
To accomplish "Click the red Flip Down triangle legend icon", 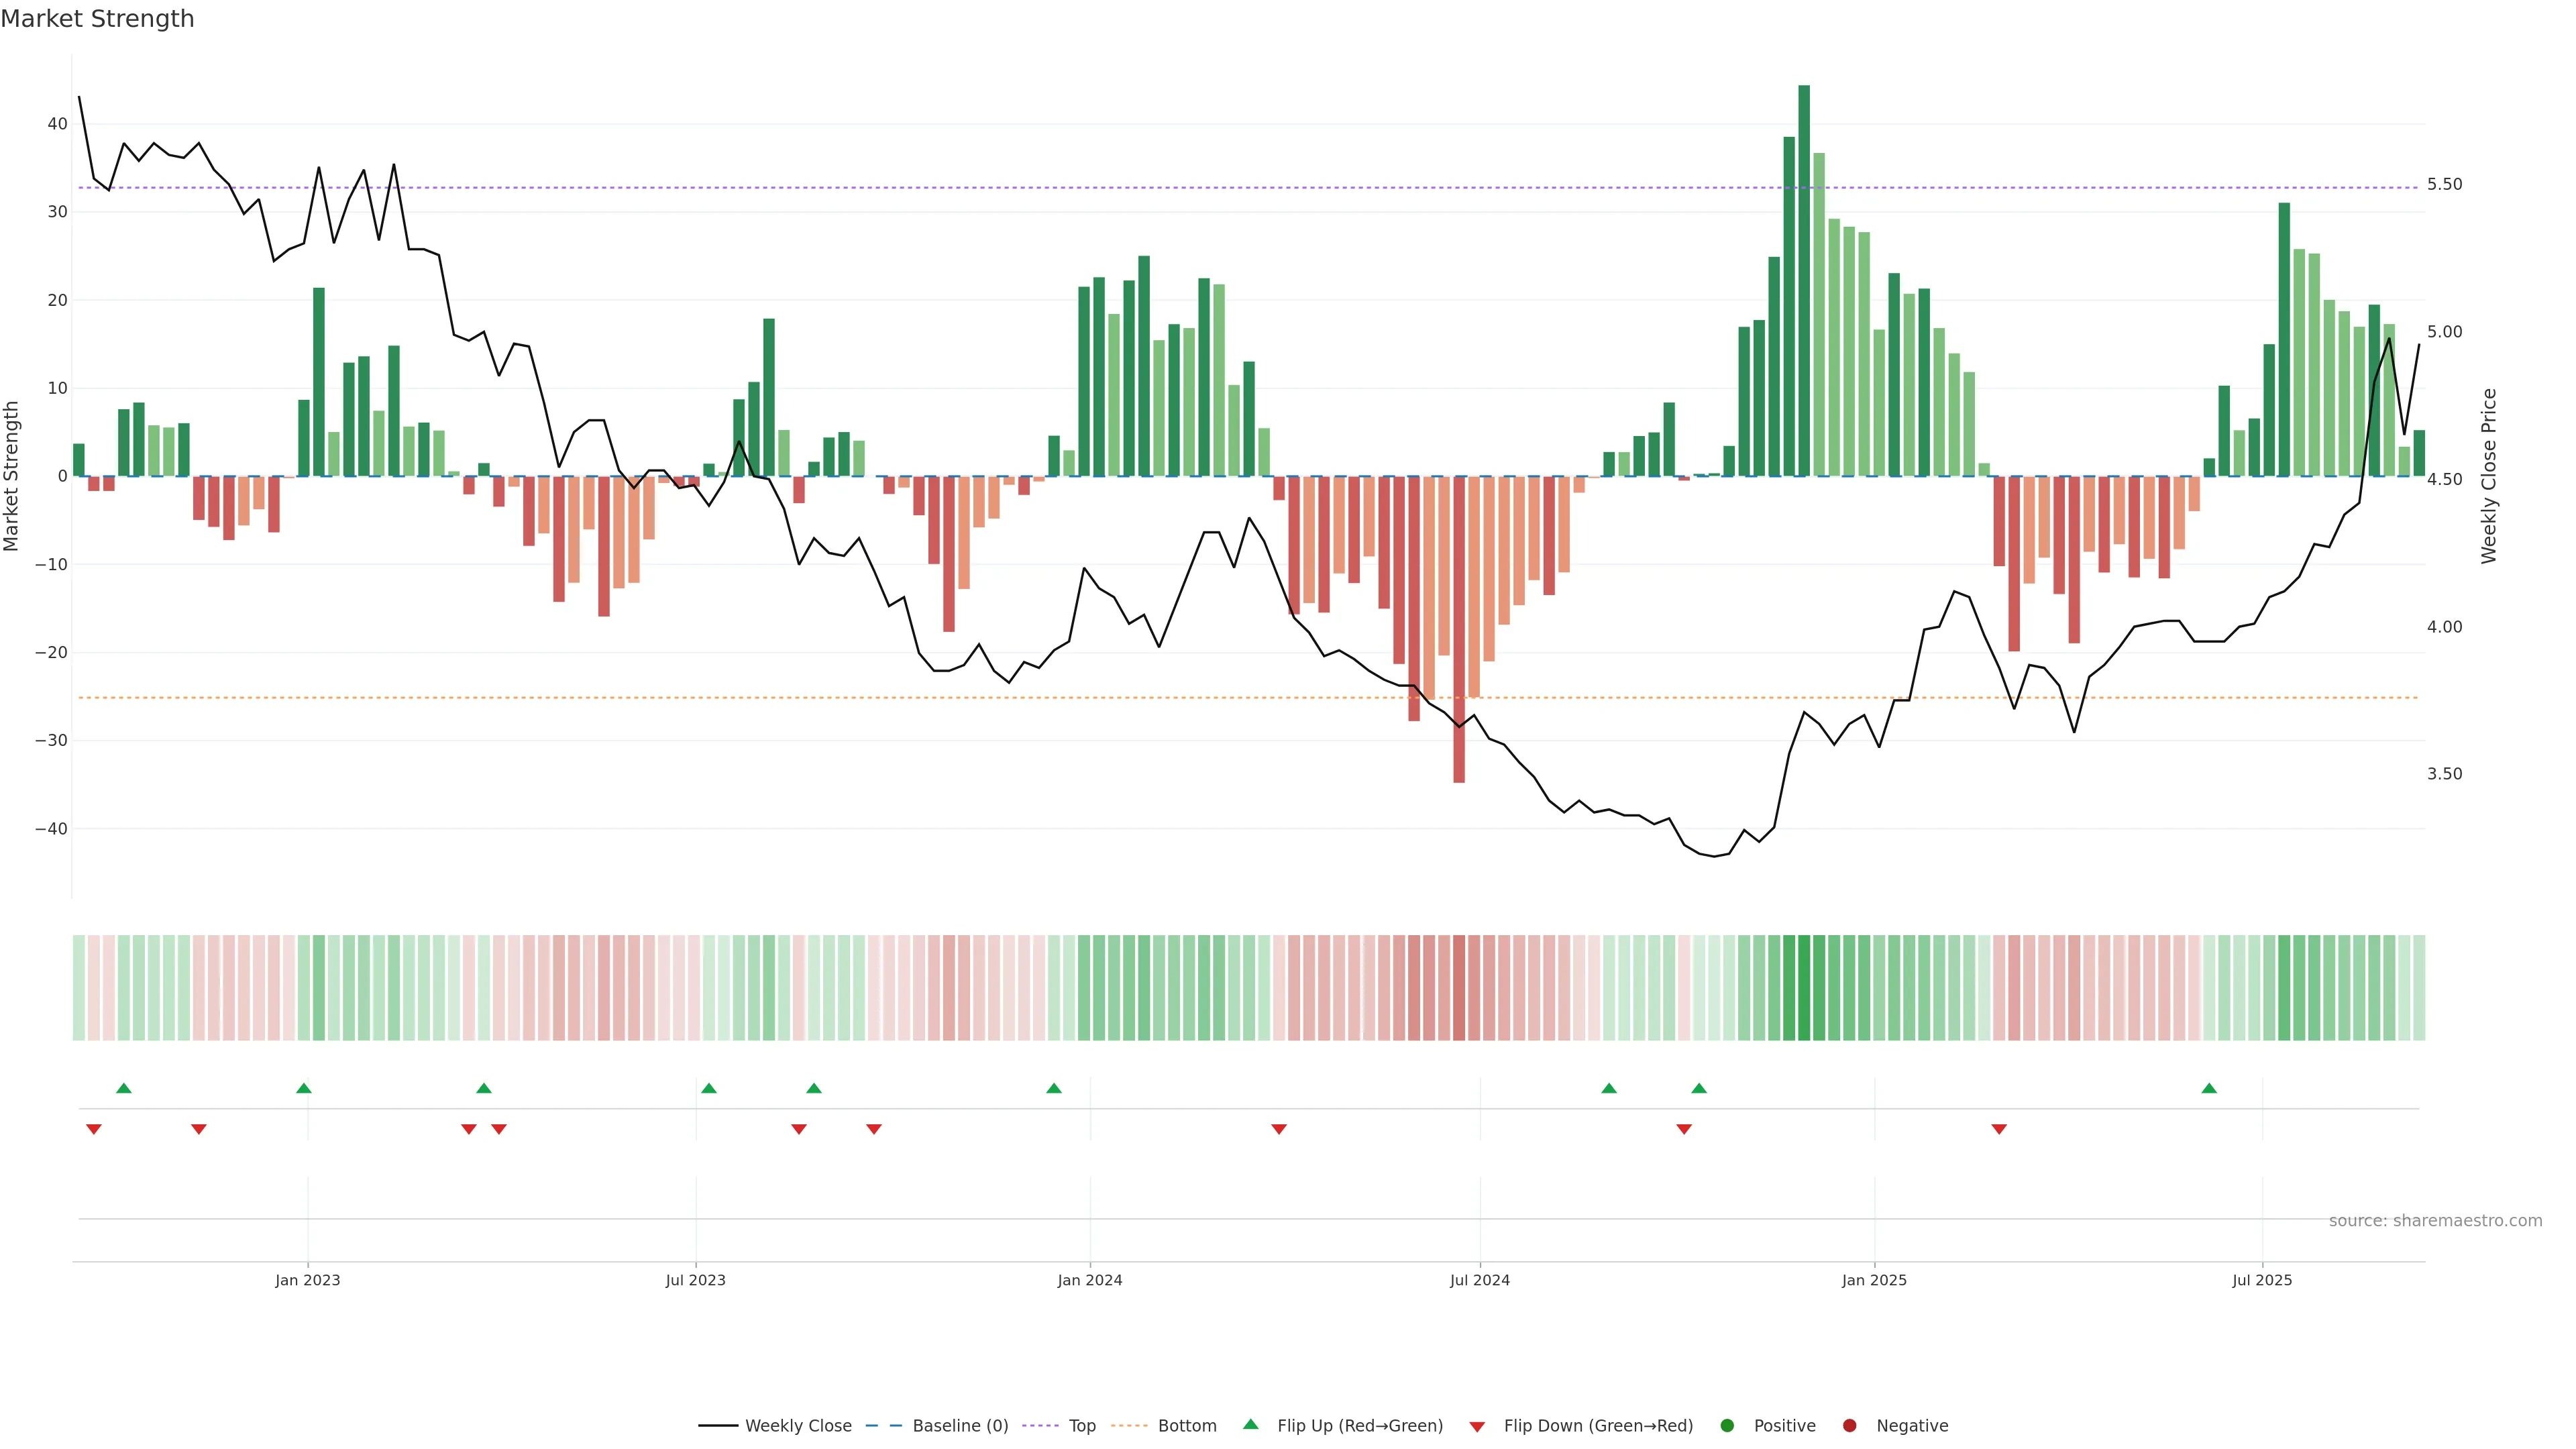I will tap(1477, 1427).
